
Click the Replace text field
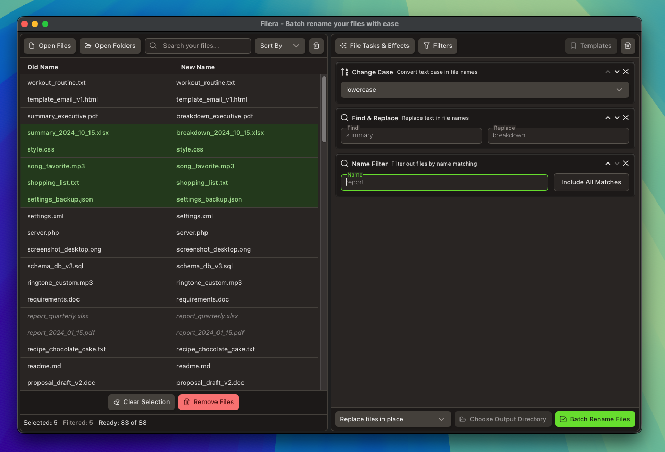(x=558, y=135)
